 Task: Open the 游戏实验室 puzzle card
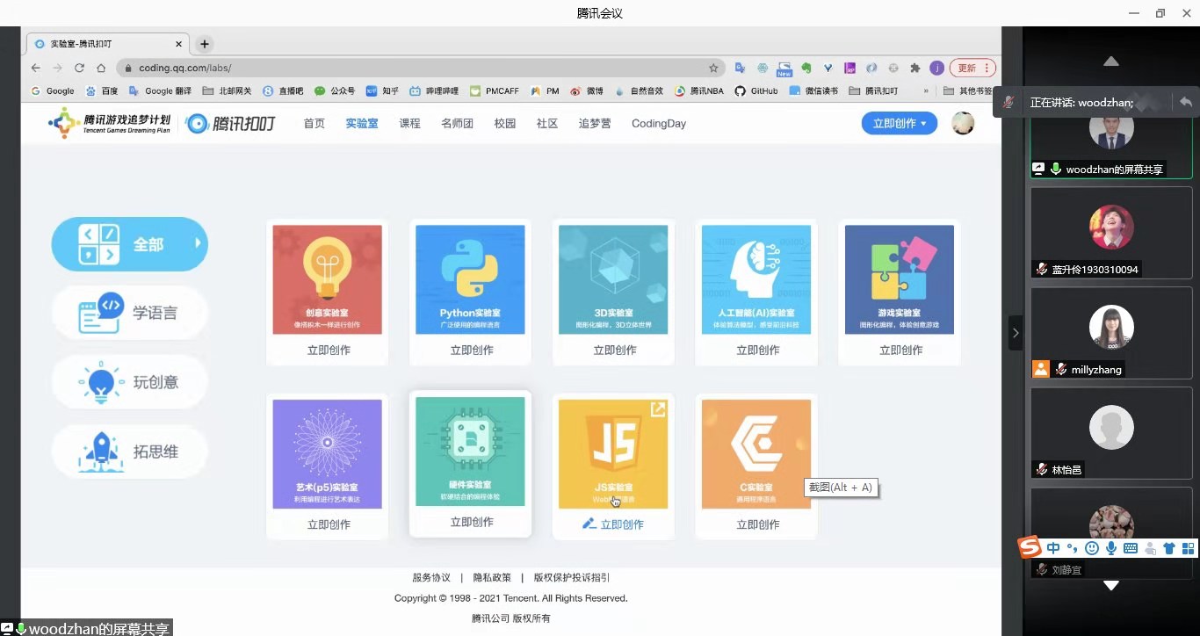(x=900, y=279)
